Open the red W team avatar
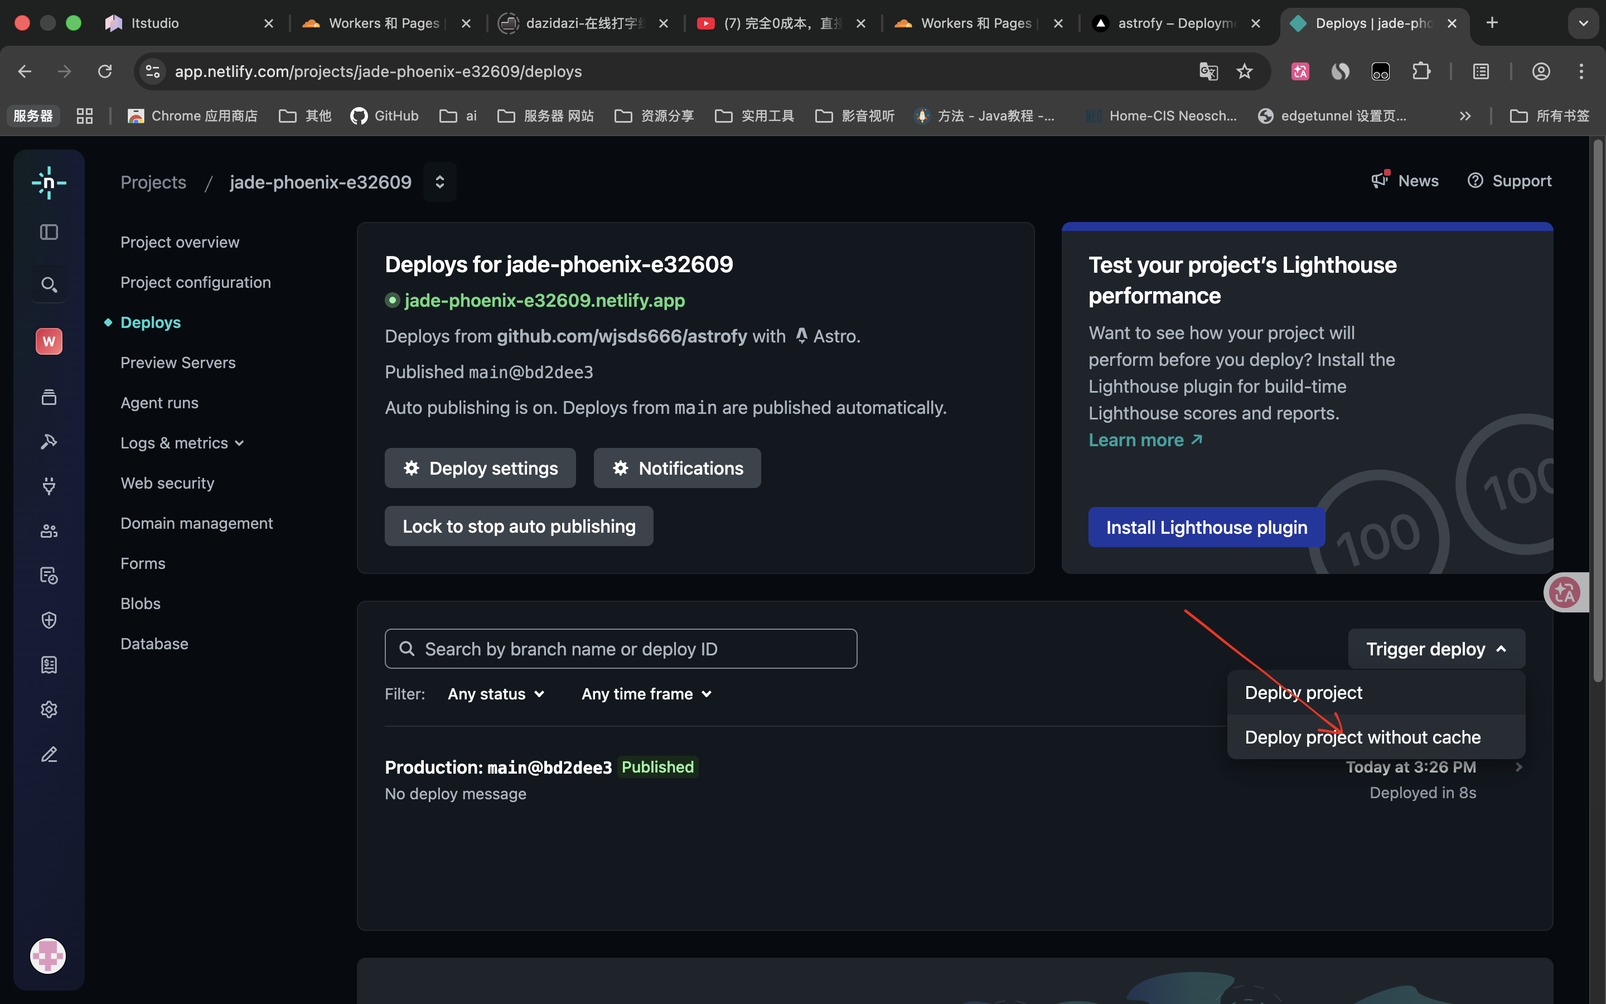The width and height of the screenshot is (1606, 1004). point(49,341)
